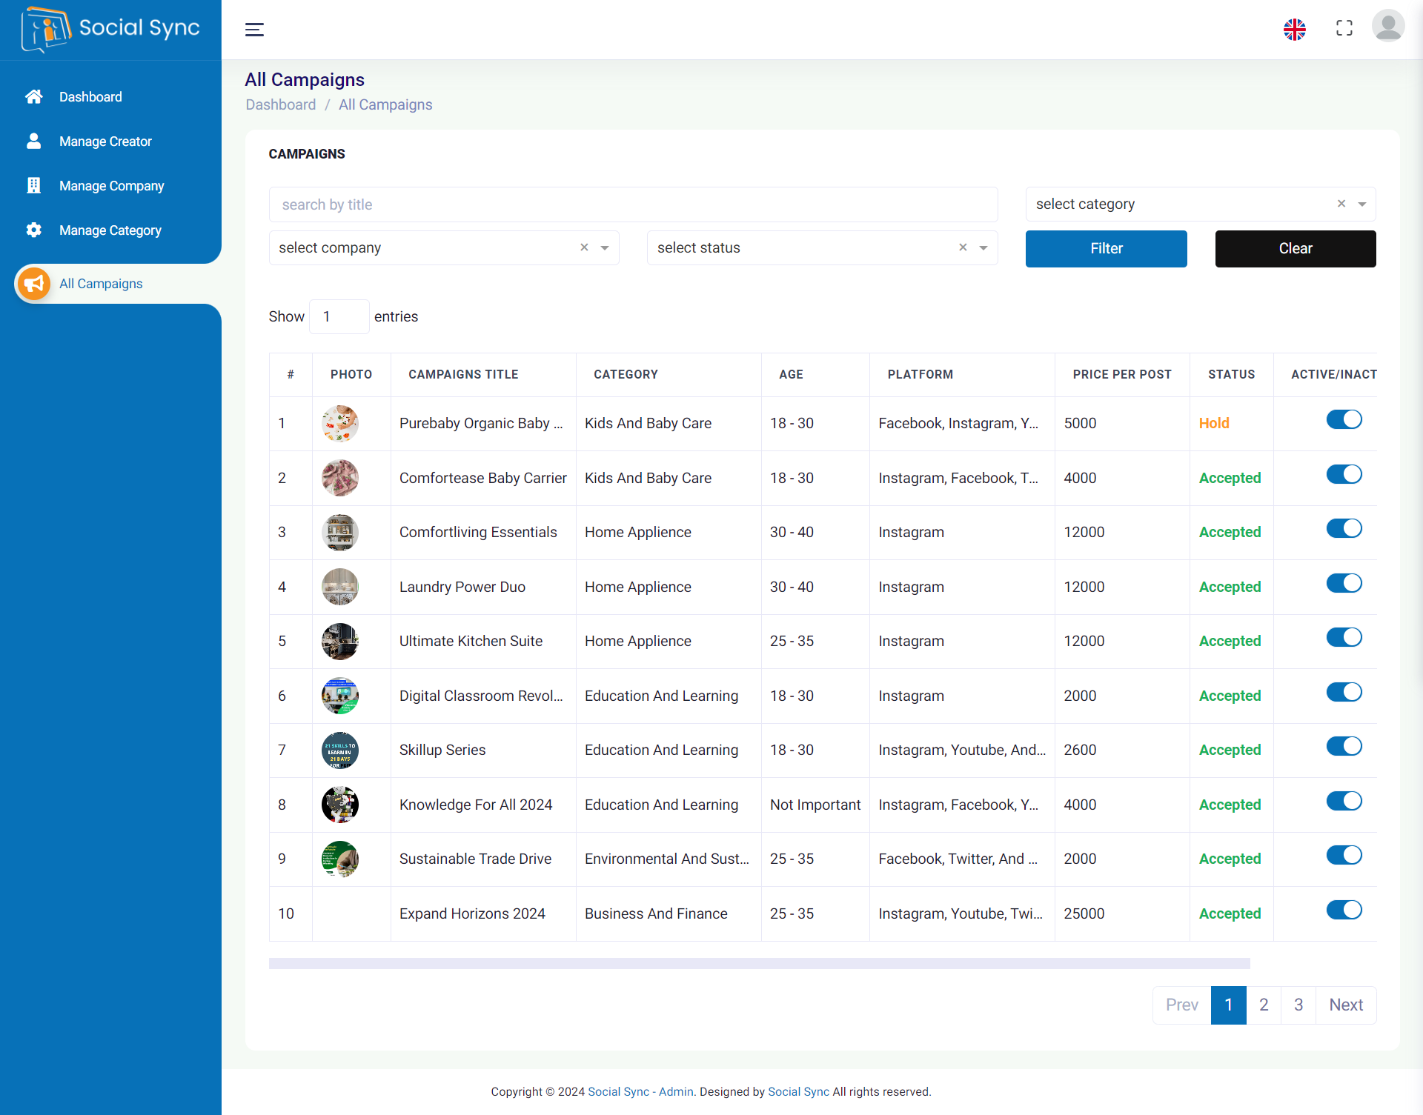Change the language via the UK flag
This screenshot has height=1115, width=1423.
pyautogui.click(x=1294, y=30)
